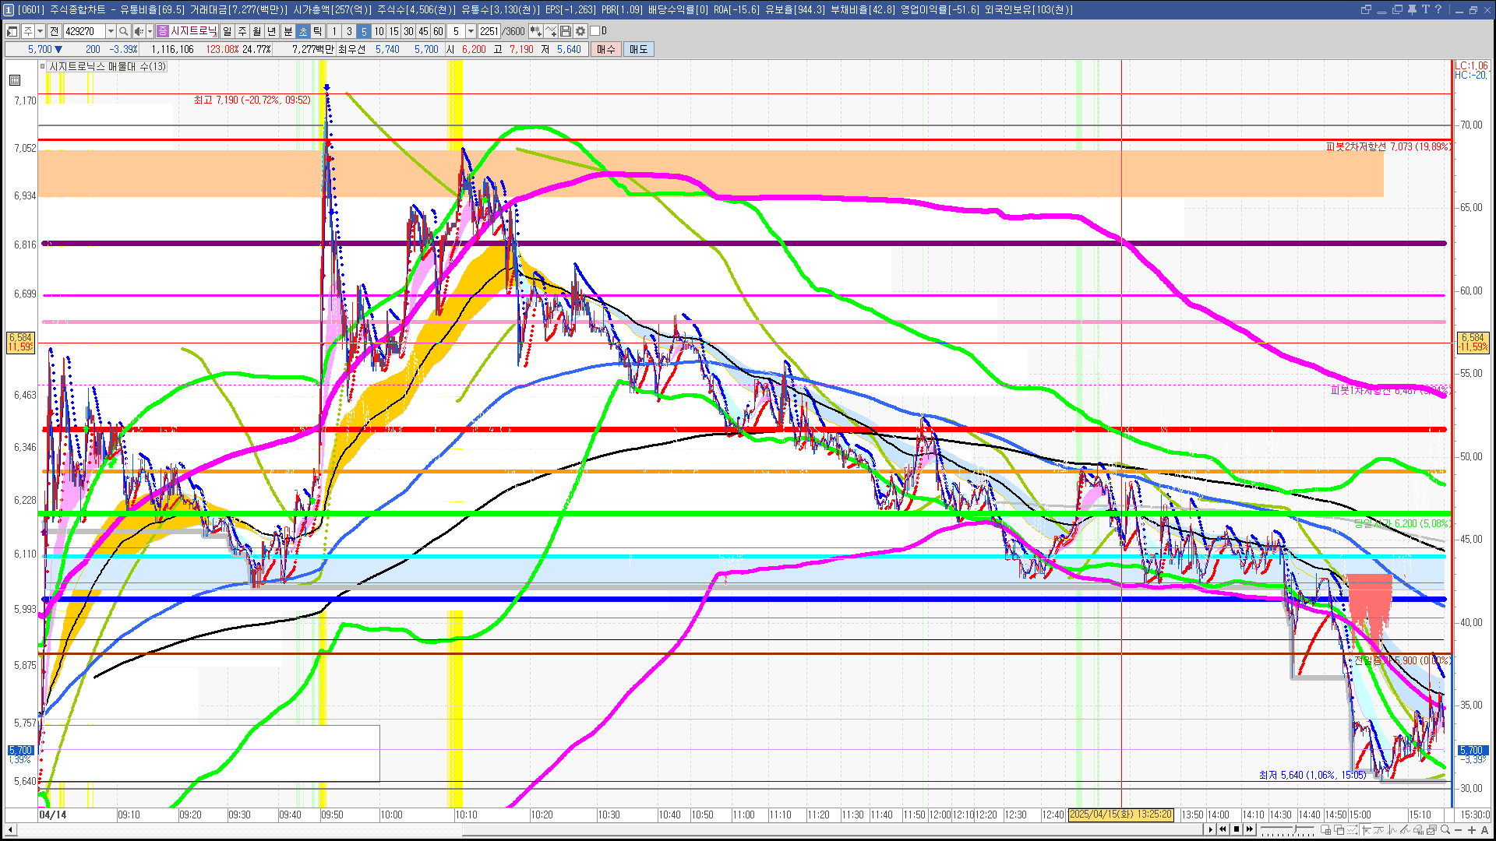Click the 매수 buy button
The width and height of the screenshot is (1496, 841).
pyautogui.click(x=606, y=49)
